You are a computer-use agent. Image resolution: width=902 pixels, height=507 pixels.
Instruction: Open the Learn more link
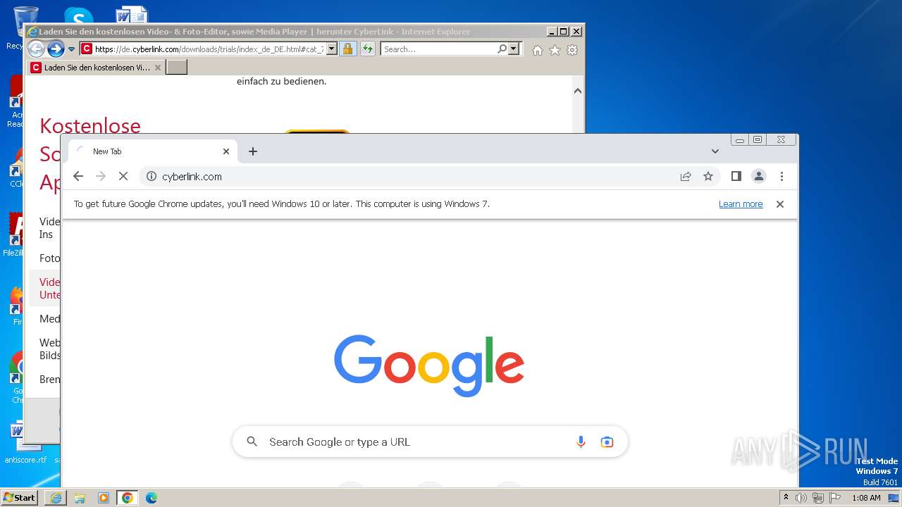click(x=741, y=204)
